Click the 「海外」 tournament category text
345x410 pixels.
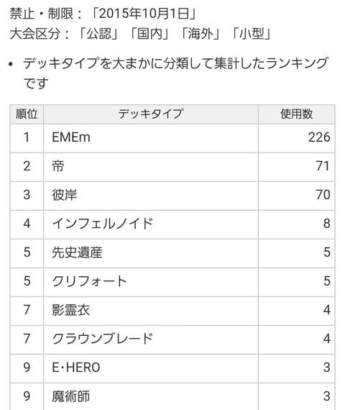pyautogui.click(x=201, y=34)
